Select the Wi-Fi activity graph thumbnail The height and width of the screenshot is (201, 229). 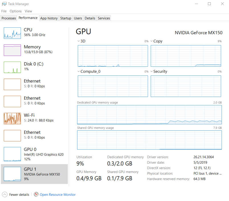click(12, 118)
